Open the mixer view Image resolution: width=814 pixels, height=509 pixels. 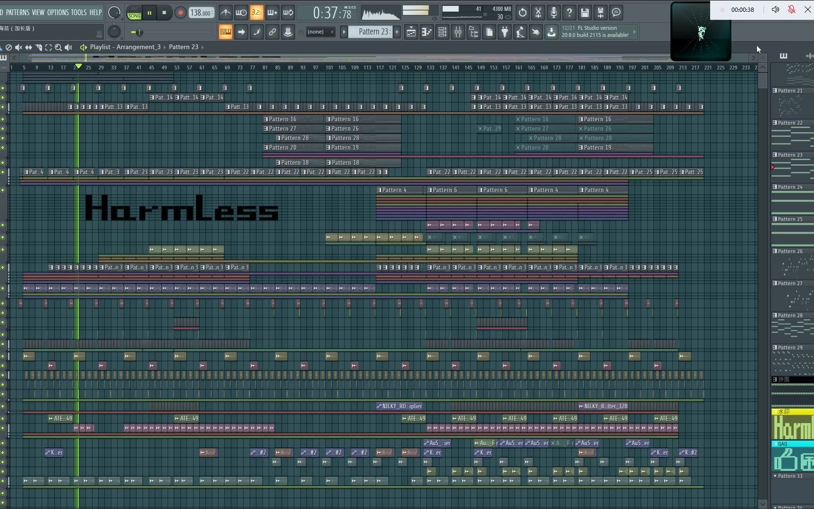click(458, 32)
